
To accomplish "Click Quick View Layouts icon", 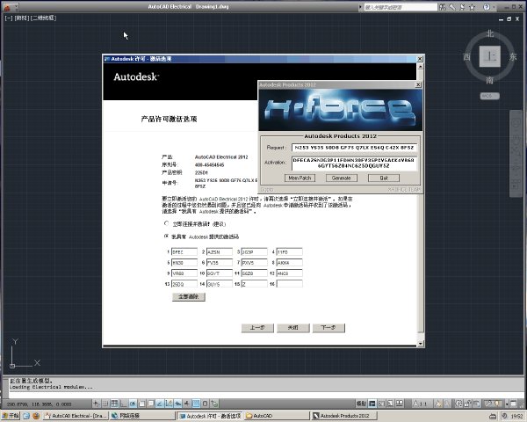I will coord(390,404).
